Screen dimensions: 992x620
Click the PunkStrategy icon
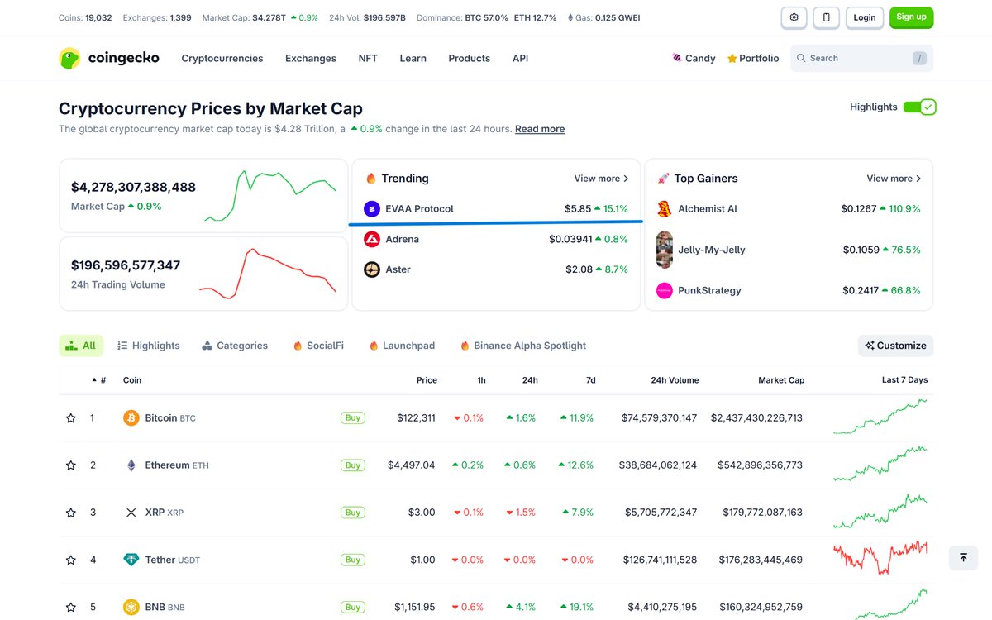664,290
